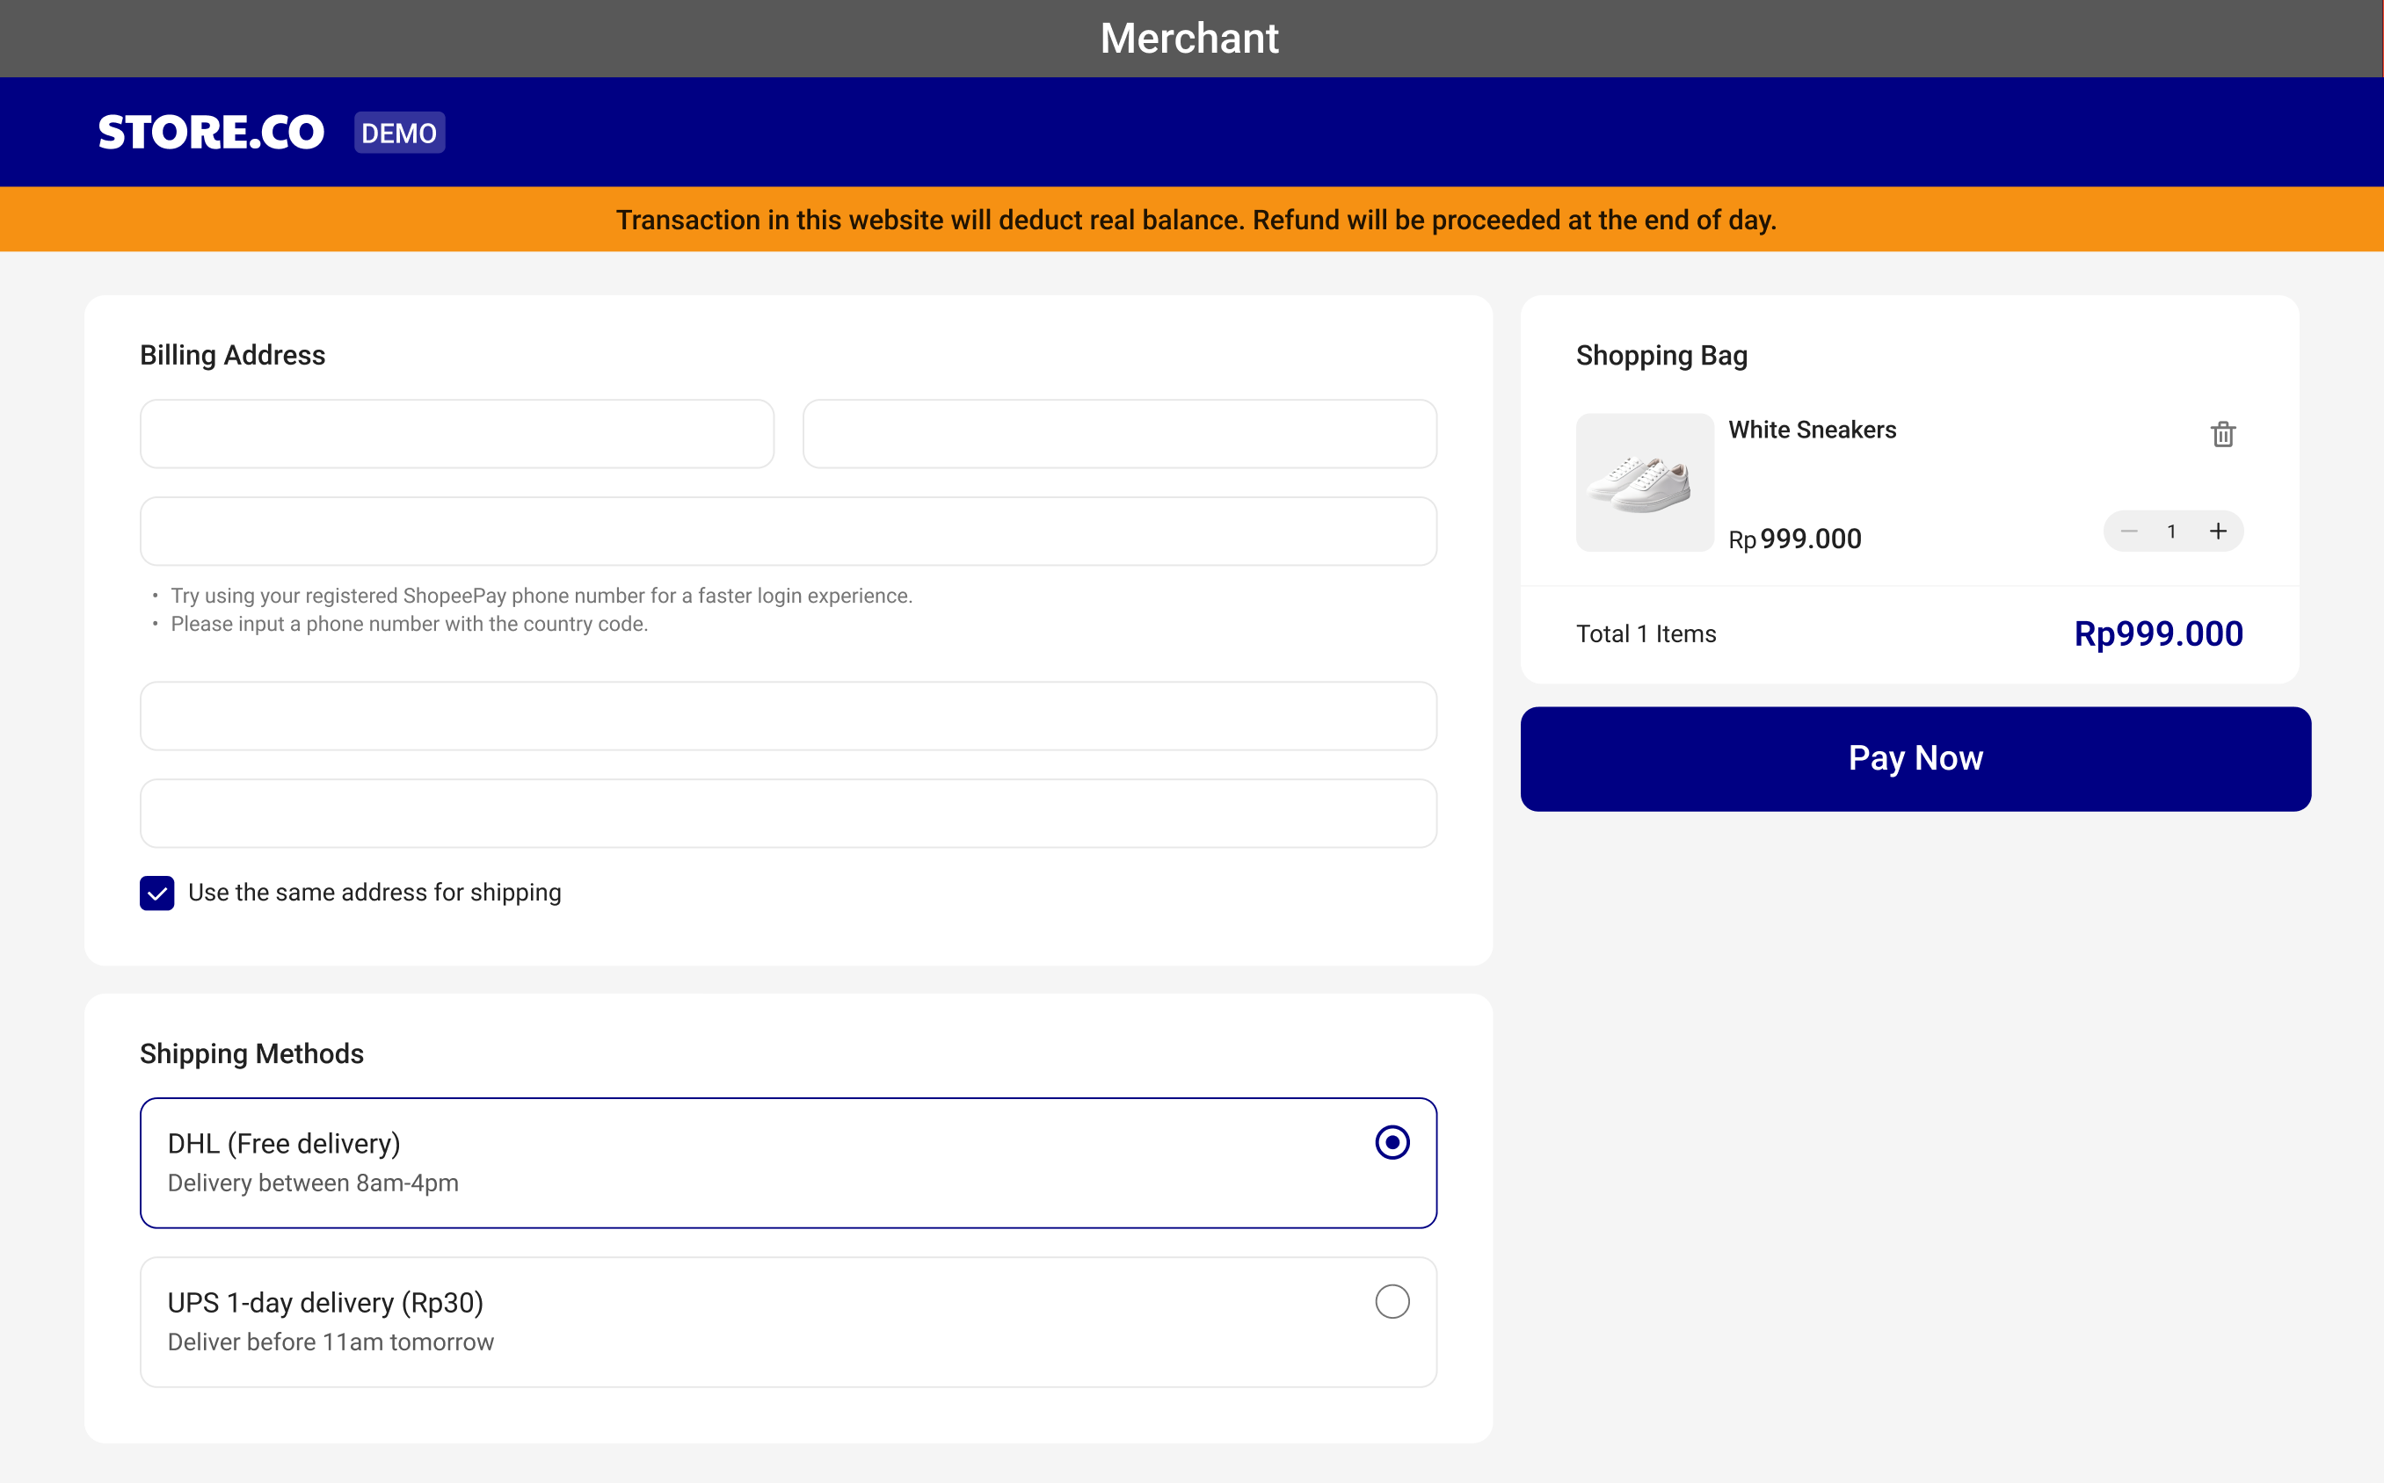The width and height of the screenshot is (2384, 1483).
Task: Select UPS 1-day delivery radio button
Action: [x=1392, y=1301]
